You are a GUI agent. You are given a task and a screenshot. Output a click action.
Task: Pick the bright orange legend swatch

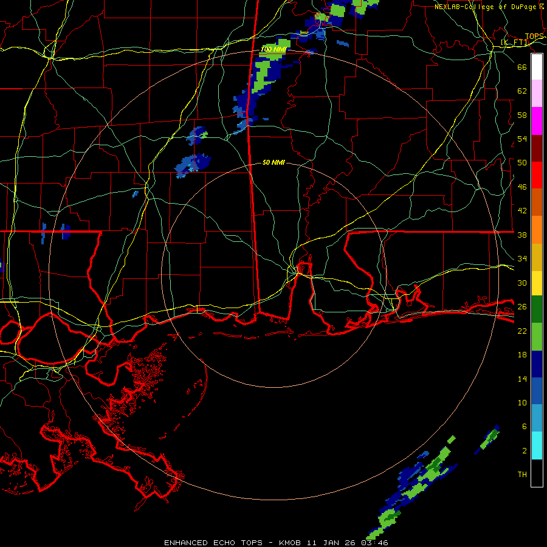537,230
